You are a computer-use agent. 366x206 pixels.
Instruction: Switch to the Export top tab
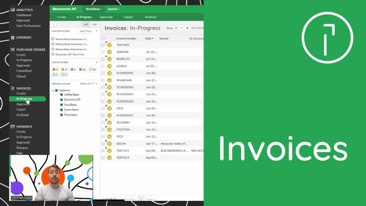point(128,17)
